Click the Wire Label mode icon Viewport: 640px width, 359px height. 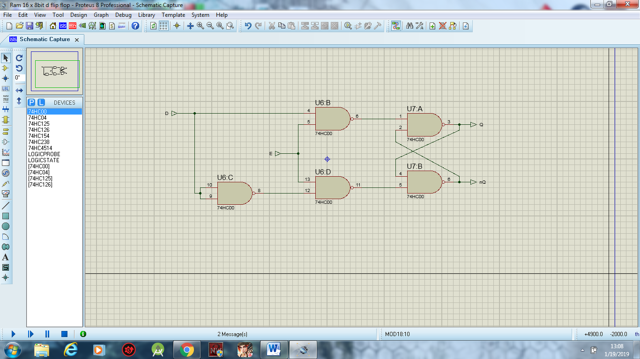pos(6,88)
